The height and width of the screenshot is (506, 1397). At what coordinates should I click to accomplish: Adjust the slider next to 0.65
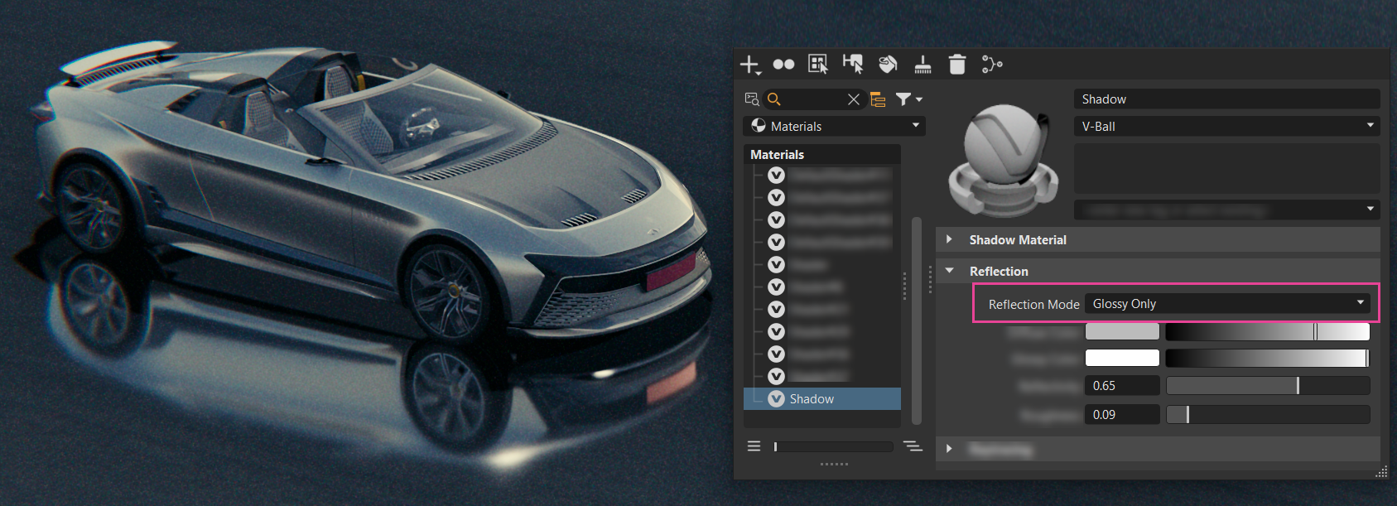(1268, 386)
